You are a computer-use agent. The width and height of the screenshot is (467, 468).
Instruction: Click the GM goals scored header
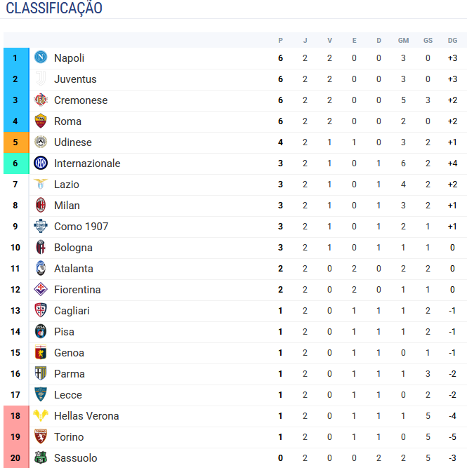pos(403,41)
